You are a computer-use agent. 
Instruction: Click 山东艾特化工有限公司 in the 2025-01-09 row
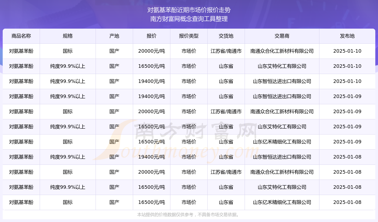coord(282,127)
